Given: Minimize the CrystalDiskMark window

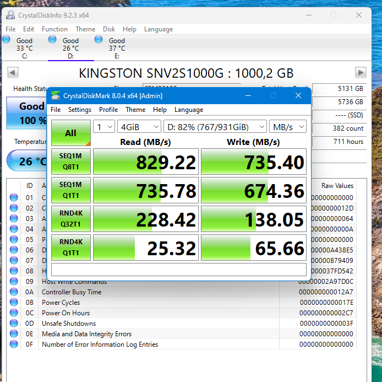Looking at the screenshot, I should click(x=248, y=95).
